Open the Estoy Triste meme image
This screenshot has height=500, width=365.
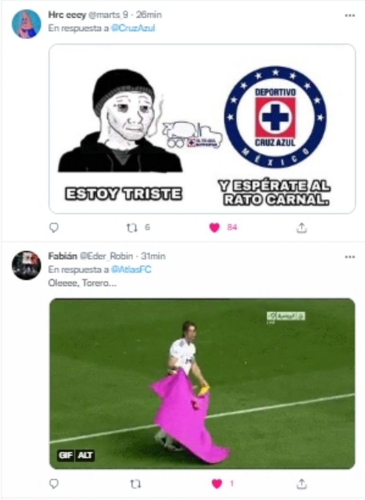coord(202,129)
